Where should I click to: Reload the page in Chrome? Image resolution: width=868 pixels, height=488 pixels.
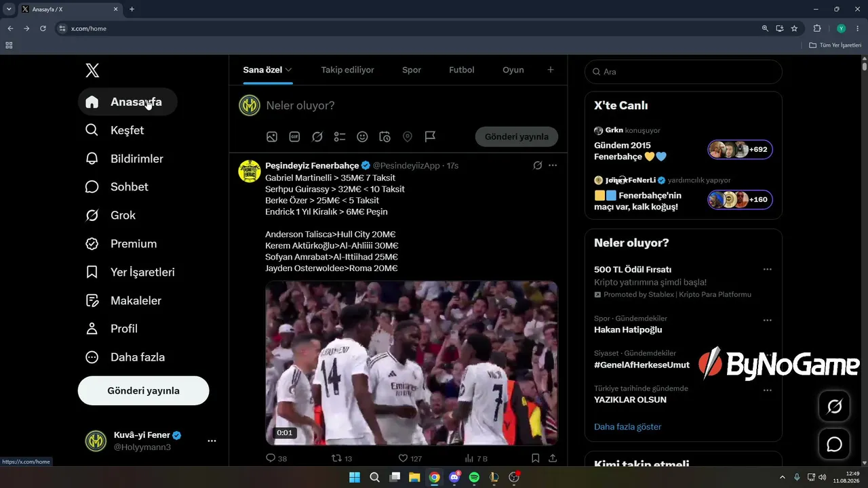43,28
